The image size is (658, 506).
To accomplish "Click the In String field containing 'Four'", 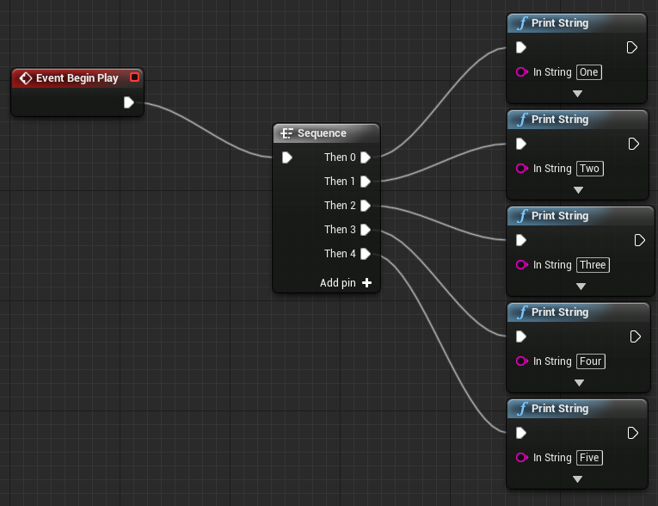I will pyautogui.click(x=590, y=361).
